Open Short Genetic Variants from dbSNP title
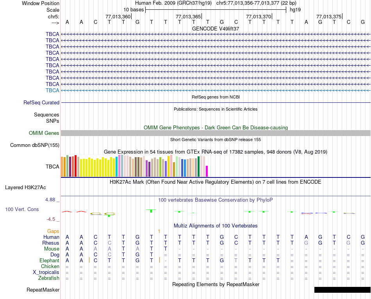Screen dimensions: 371x299 (x=216, y=140)
